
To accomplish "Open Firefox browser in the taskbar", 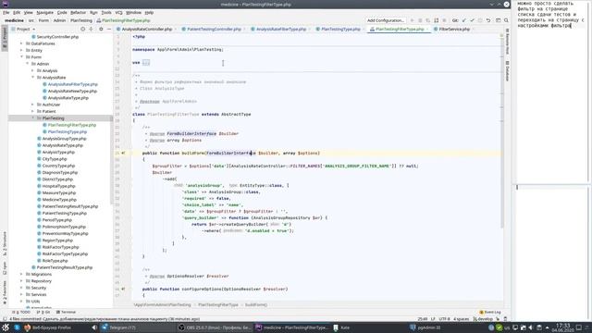I will coord(48,327).
